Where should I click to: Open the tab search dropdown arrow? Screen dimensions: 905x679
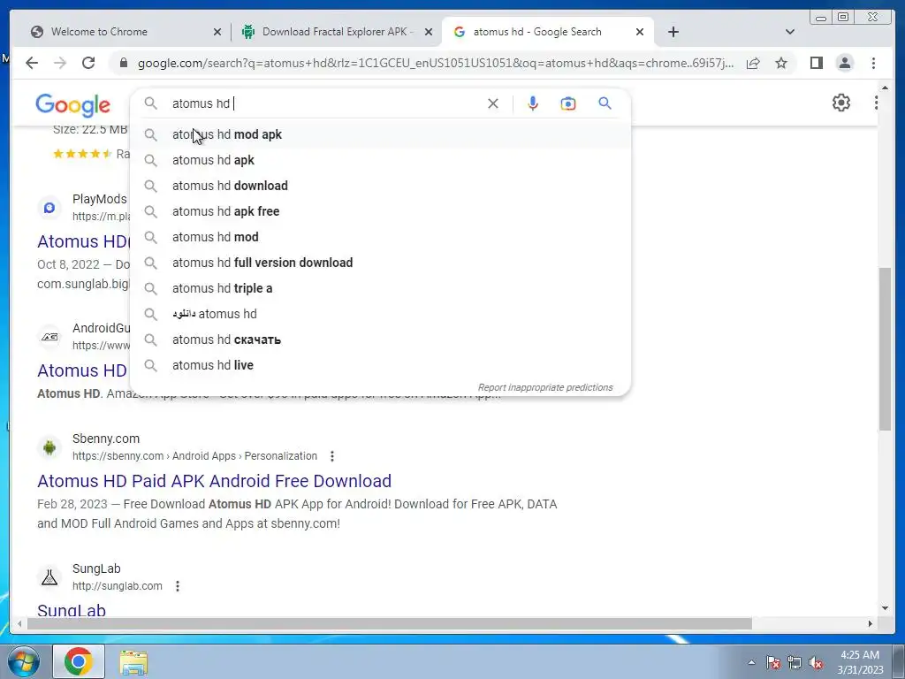click(789, 32)
